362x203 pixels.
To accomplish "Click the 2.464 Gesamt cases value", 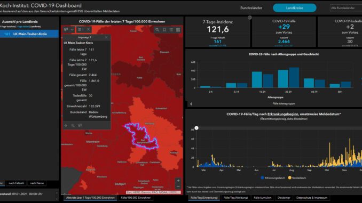I will coord(284,42).
